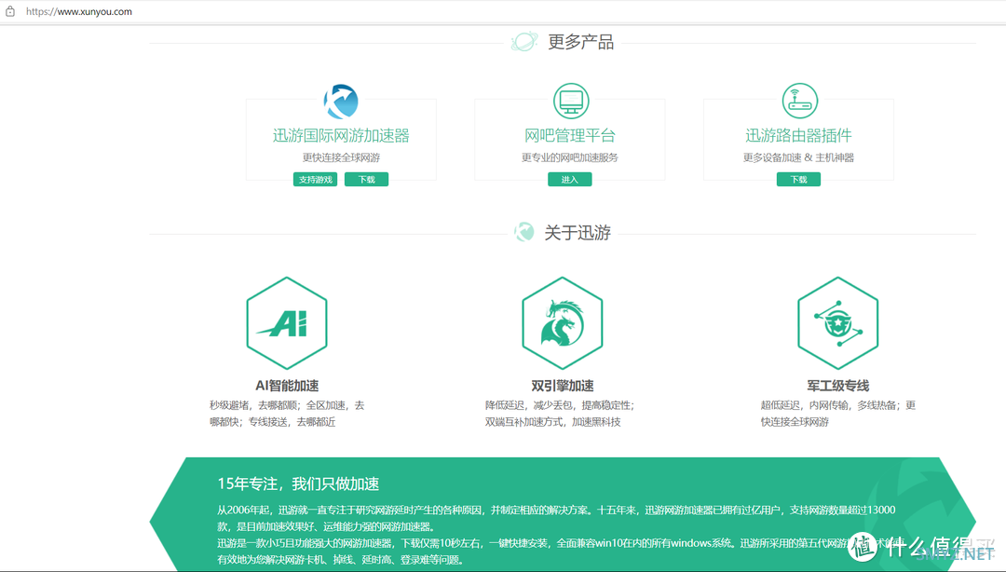Click the 进入 button under 网吧管理平台
Screen dimensions: 1006x572
[x=570, y=180]
